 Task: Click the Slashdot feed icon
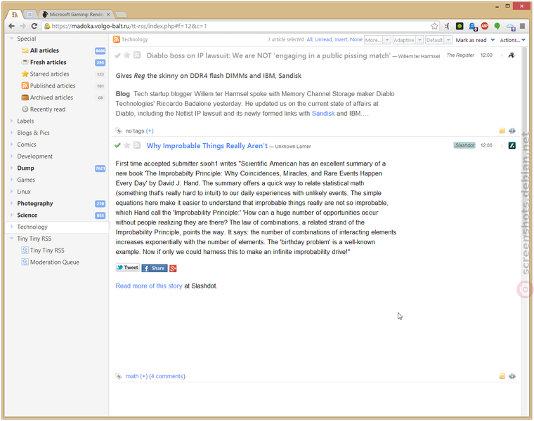[x=512, y=145]
